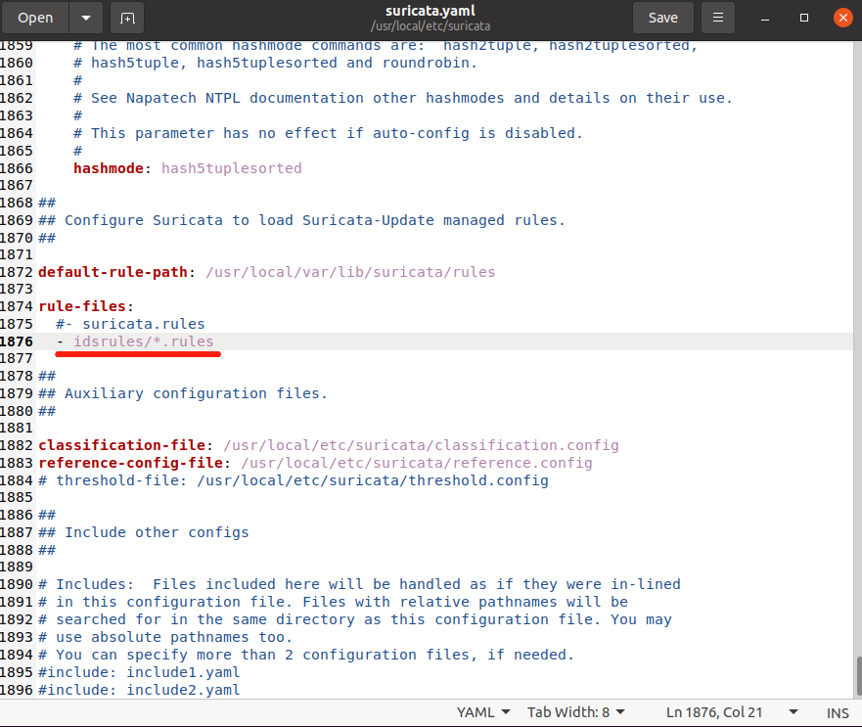Click '#include: include1.yaml' line
Viewport: 862px width, 727px height.
pyautogui.click(x=139, y=672)
